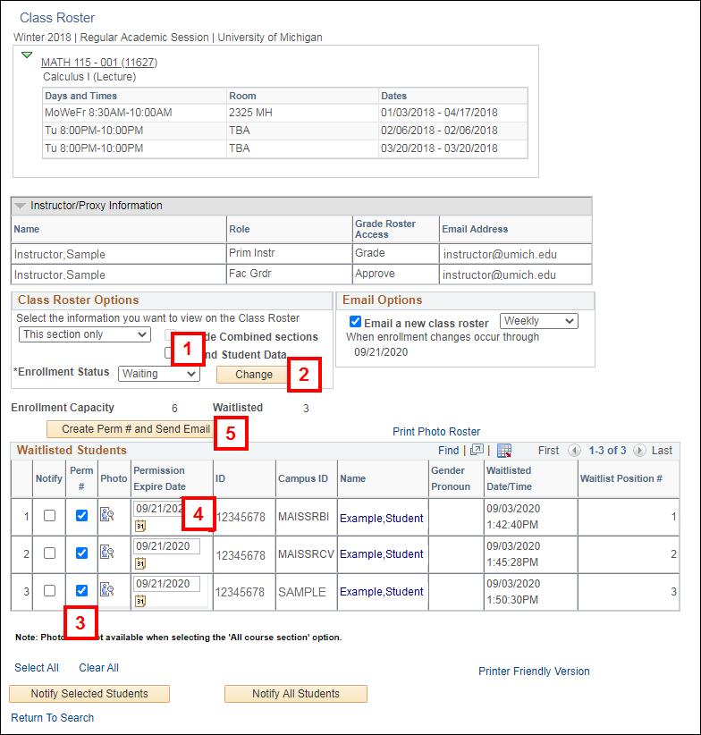The height and width of the screenshot is (735, 701).
Task: Click the View All popup window icon
Action: pyautogui.click(x=477, y=451)
